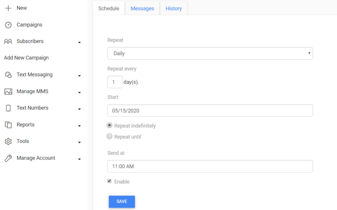Click the Send at time field 11:00 AM

click(x=210, y=166)
